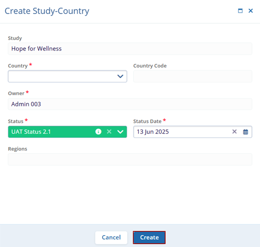Open the Status info icon tooltip
Viewport: 260px width, 247px height.
point(98,132)
